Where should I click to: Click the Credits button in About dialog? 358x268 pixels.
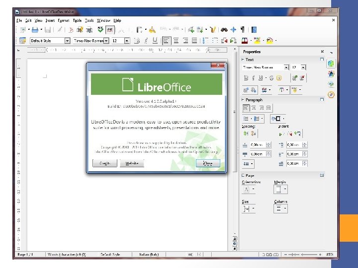[x=105, y=163]
